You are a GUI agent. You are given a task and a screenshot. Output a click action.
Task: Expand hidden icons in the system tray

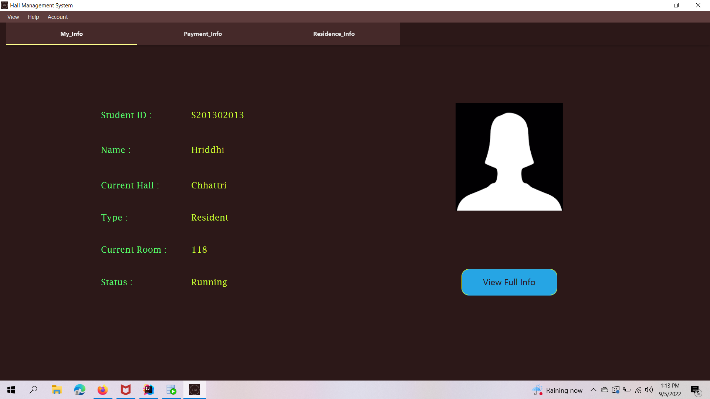tap(593, 390)
